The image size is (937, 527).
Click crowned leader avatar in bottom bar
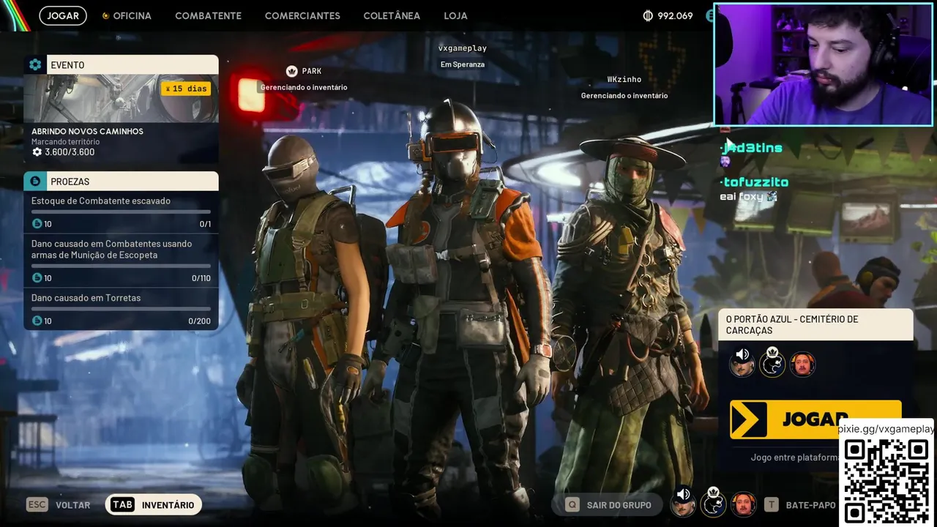pyautogui.click(x=714, y=504)
